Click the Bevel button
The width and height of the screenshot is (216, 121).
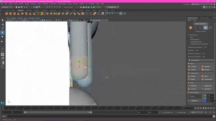click(x=206, y=76)
